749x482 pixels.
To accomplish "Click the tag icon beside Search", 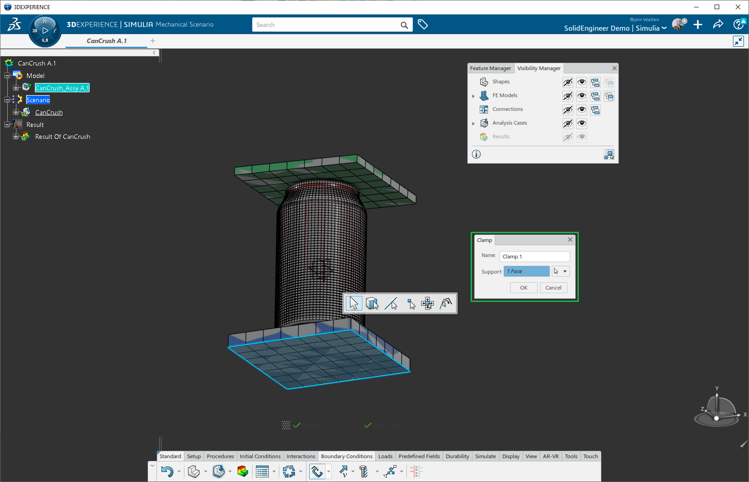I will coord(423,25).
